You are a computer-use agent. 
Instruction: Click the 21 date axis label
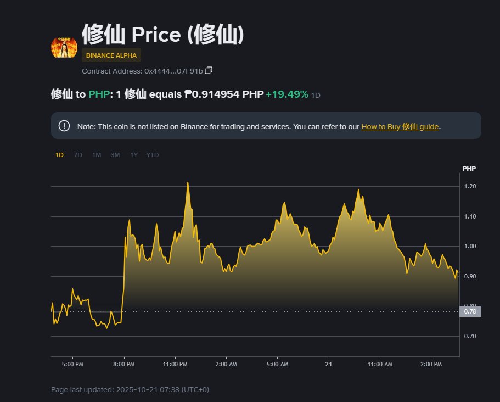[328, 364]
